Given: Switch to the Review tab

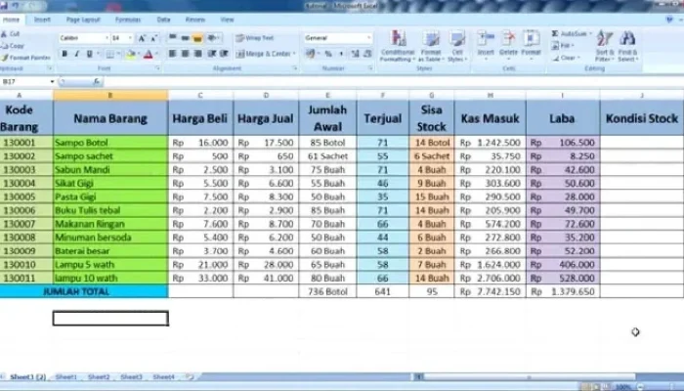Looking at the screenshot, I should click(195, 20).
